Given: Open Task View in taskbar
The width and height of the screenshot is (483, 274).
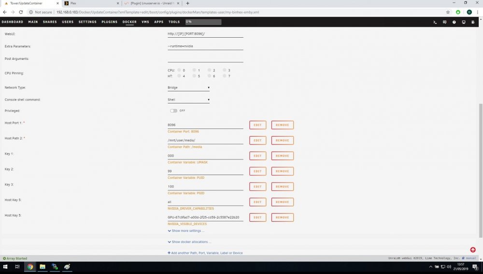Looking at the screenshot, I should coord(17,267).
